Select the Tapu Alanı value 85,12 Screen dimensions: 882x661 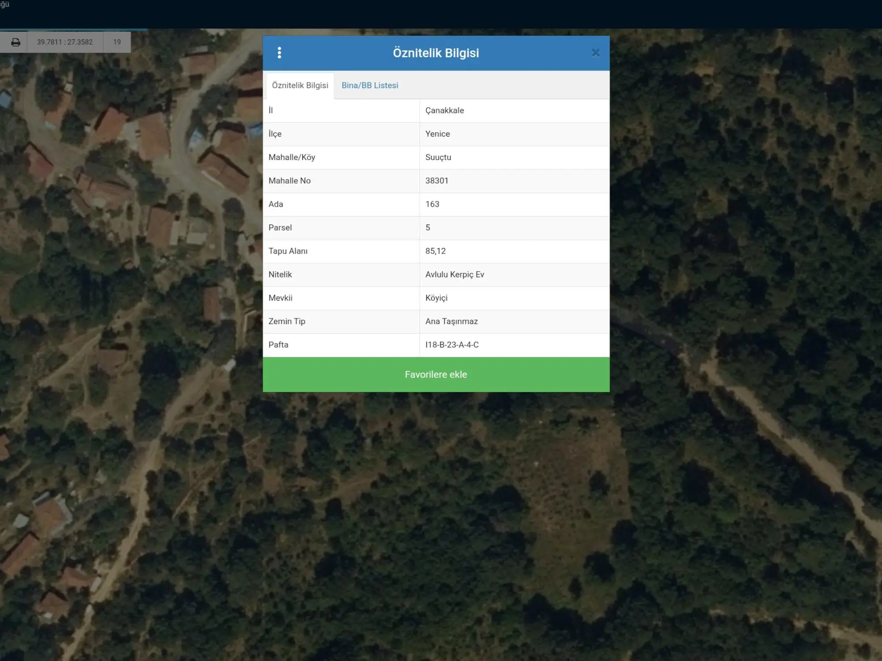[435, 251]
